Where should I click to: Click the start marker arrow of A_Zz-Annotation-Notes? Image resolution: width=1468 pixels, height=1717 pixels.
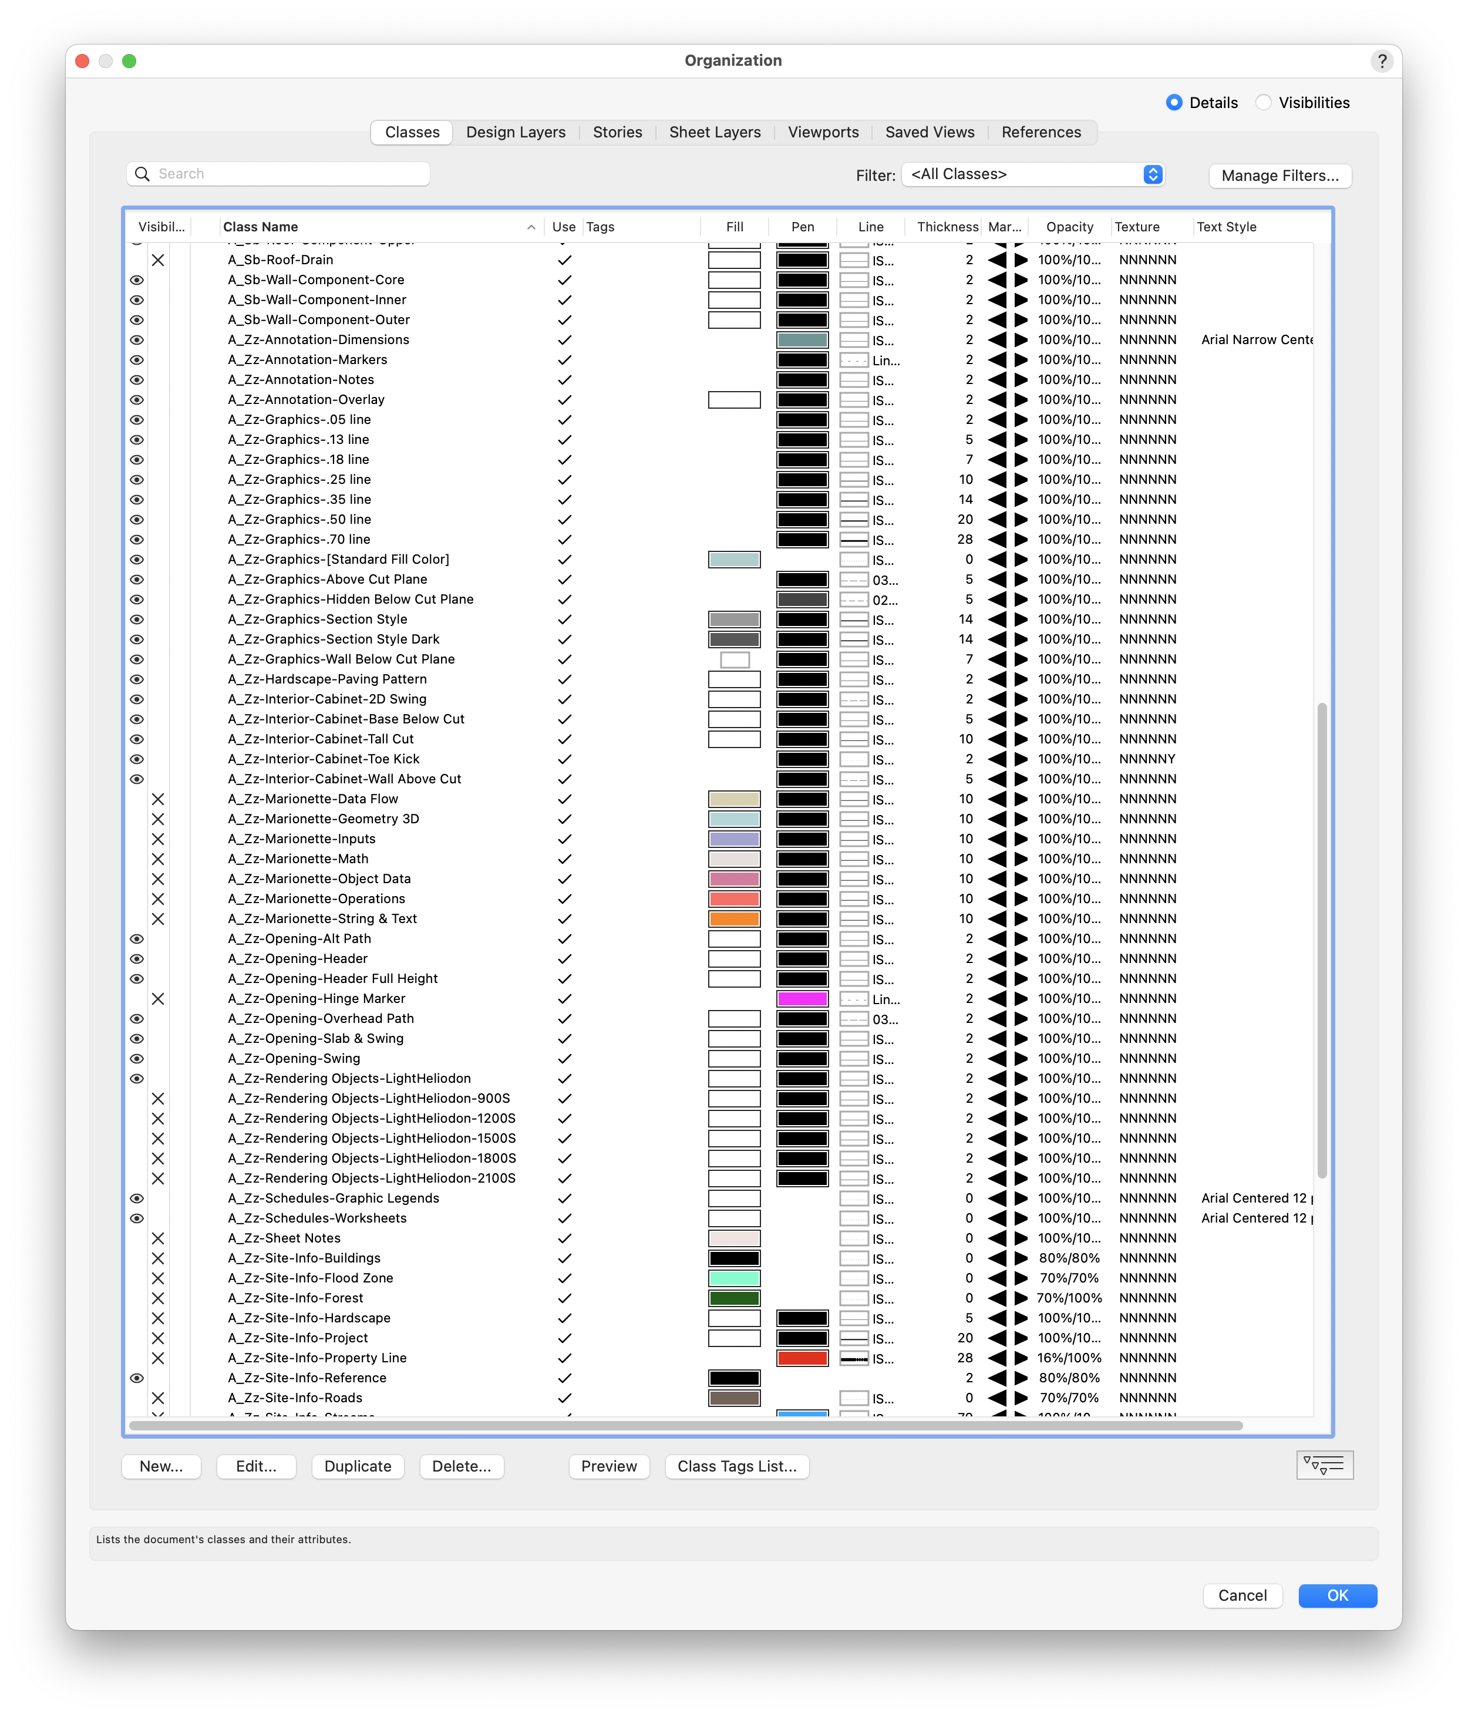998,379
